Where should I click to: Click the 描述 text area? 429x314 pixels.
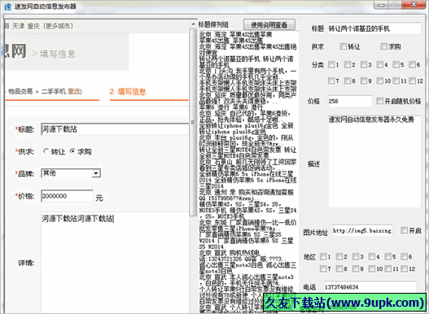374,161
